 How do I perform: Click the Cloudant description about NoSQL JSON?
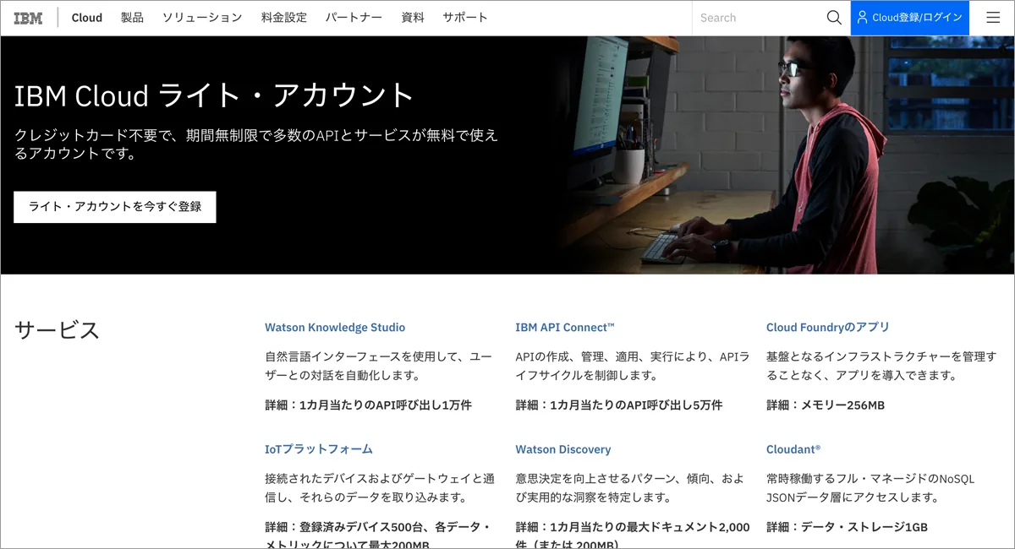[870, 488]
